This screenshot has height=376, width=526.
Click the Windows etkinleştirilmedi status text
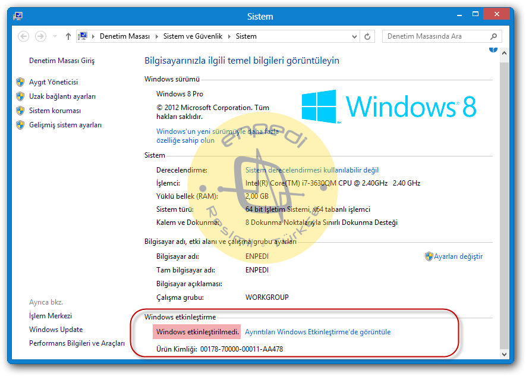(197, 332)
